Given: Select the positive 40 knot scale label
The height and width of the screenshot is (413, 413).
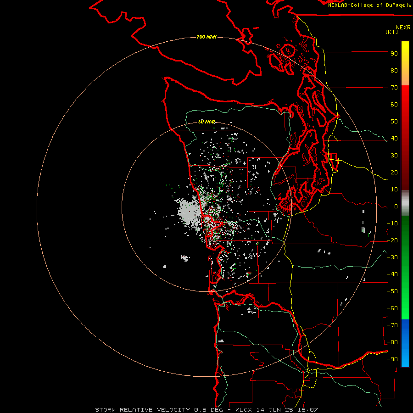Looking at the screenshot, I should coord(394,138).
